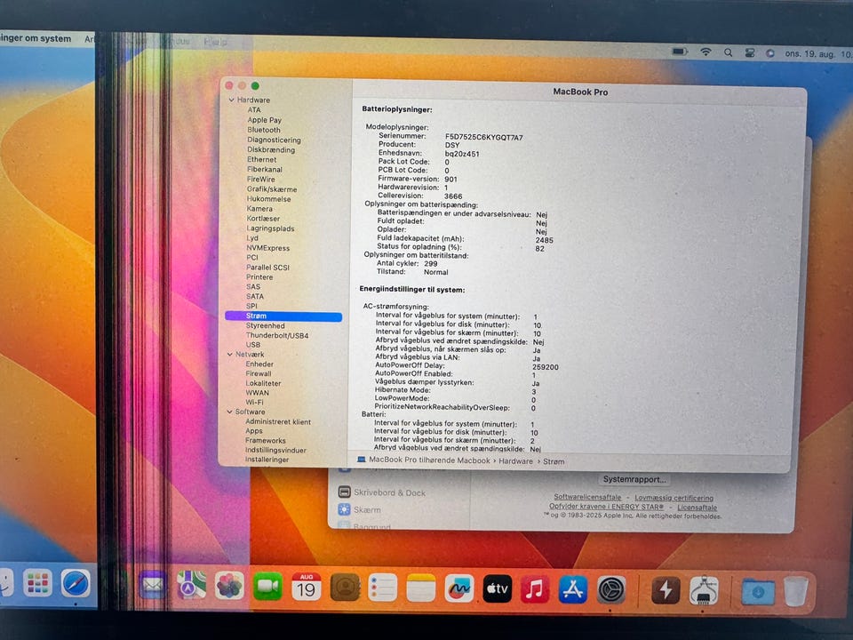Open the Trash in the Dock

pyautogui.click(x=796, y=592)
